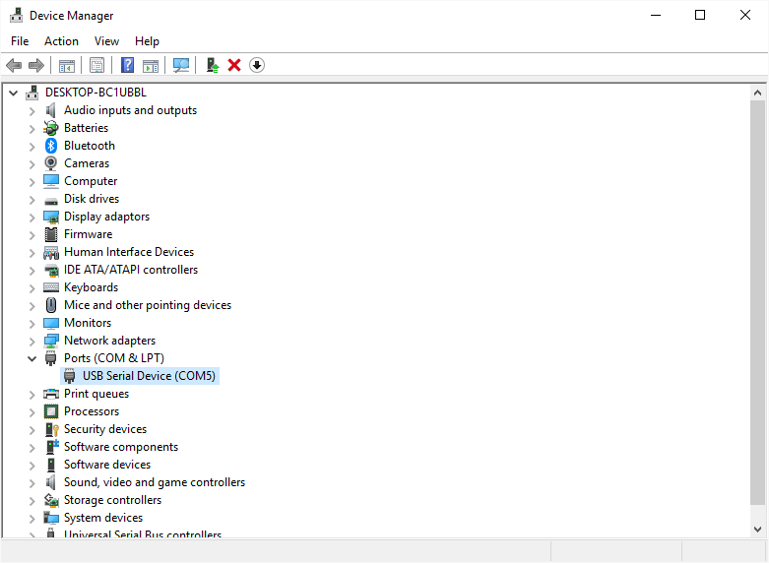
Task: Click the scrollbar down arrow
Action: pos(757,530)
